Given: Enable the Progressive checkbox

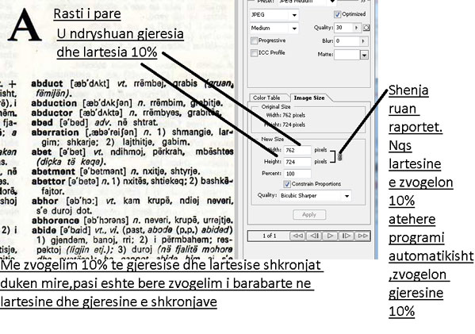Looking at the screenshot, I should 255,40.
